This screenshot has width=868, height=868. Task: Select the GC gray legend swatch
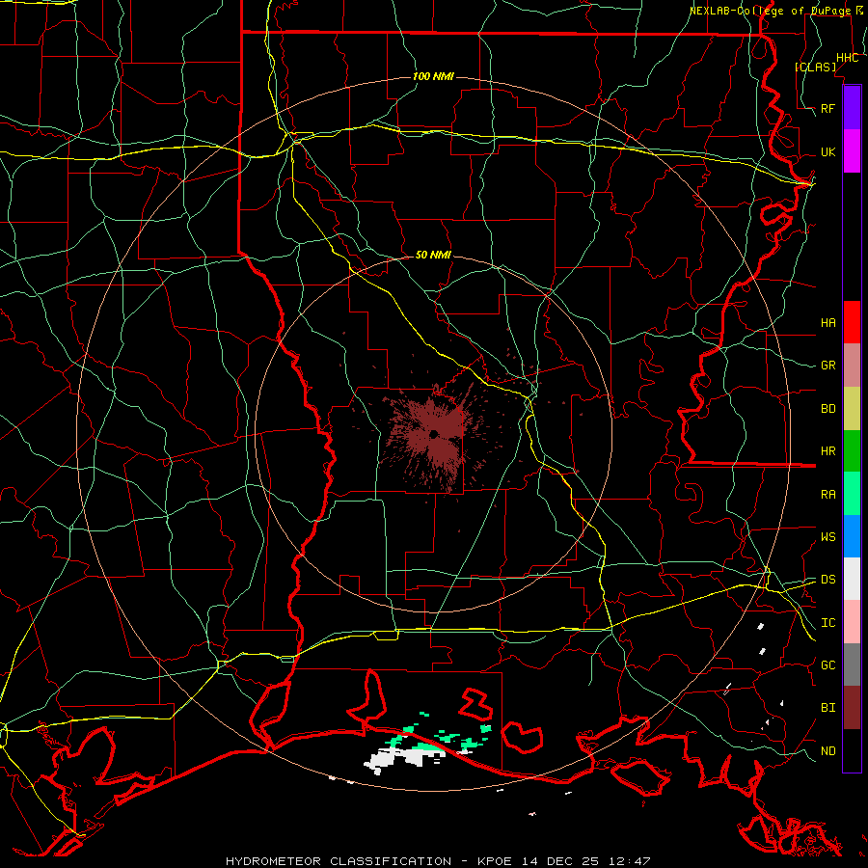click(x=852, y=665)
